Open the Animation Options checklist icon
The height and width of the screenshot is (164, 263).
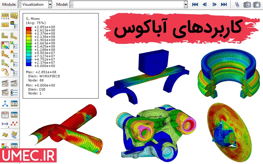(x=14, y=92)
